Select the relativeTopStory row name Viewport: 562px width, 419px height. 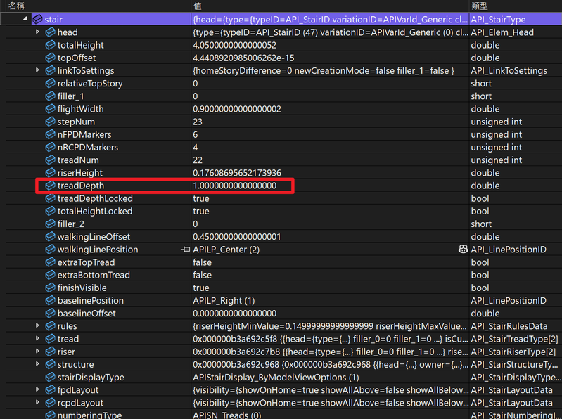coord(90,84)
